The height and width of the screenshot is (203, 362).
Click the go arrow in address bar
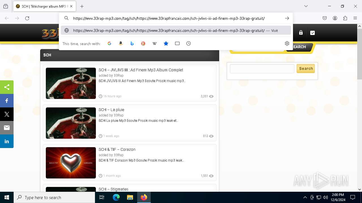pyautogui.click(x=287, y=18)
